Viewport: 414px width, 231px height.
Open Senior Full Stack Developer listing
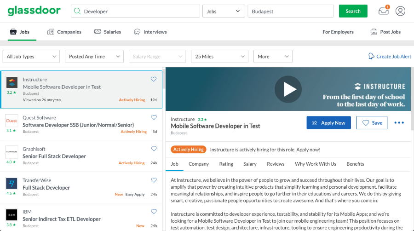coord(54,156)
